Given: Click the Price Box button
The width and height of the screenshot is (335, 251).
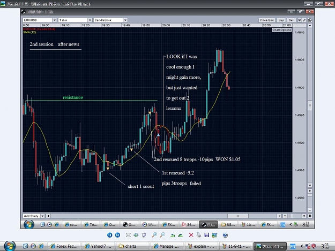Looking at the screenshot, I should (x=267, y=20).
